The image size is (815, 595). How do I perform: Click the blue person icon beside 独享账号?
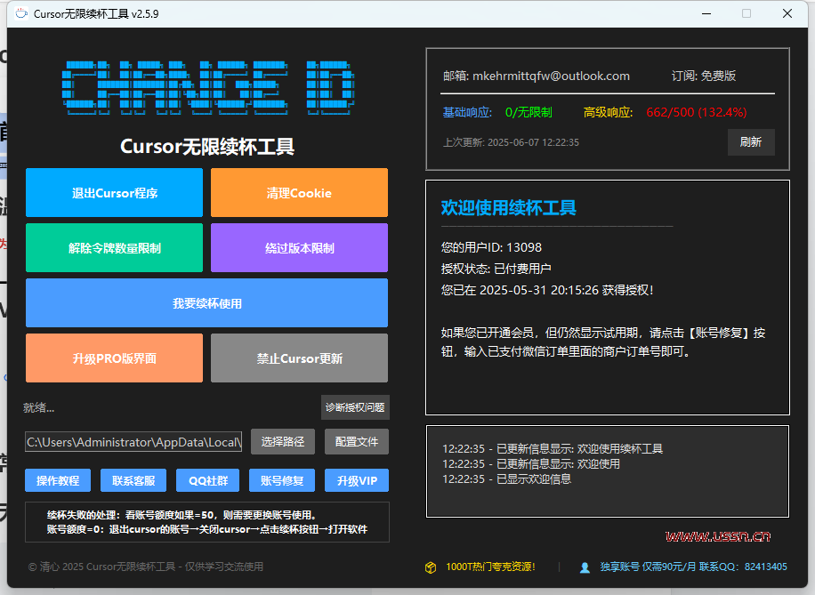click(x=585, y=567)
